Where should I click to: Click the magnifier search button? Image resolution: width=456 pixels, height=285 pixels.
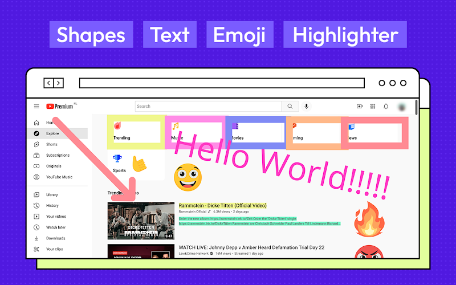coord(290,107)
